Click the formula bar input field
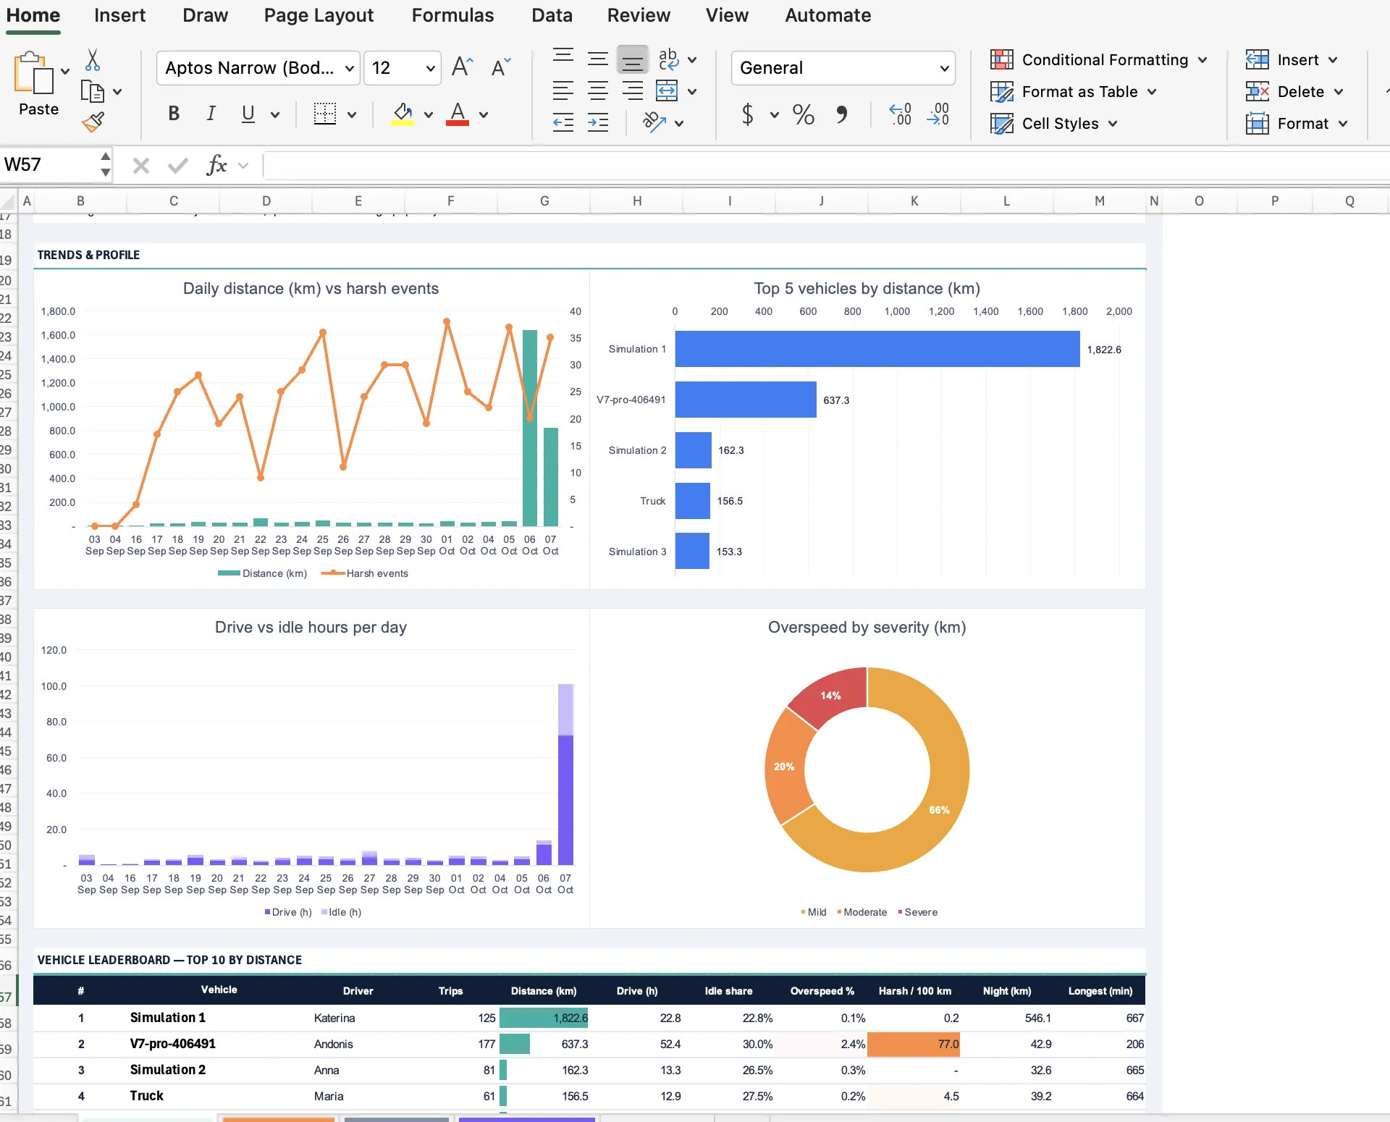The width and height of the screenshot is (1390, 1122). 826,165
